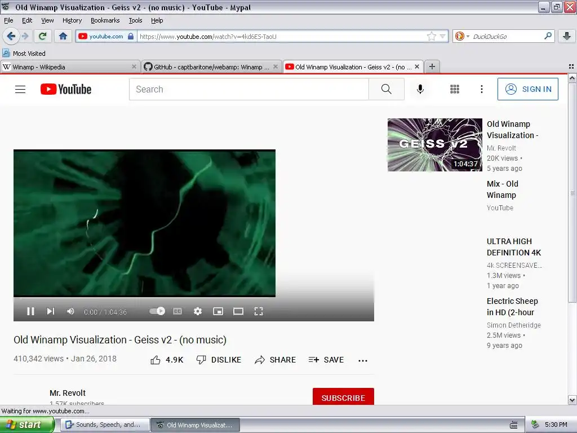
Task: Open the Windows start menu
Action: [x=26, y=425]
